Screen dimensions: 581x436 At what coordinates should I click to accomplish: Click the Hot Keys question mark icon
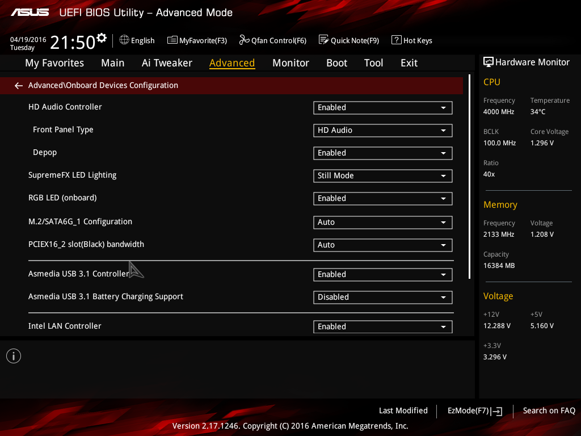pyautogui.click(x=396, y=40)
